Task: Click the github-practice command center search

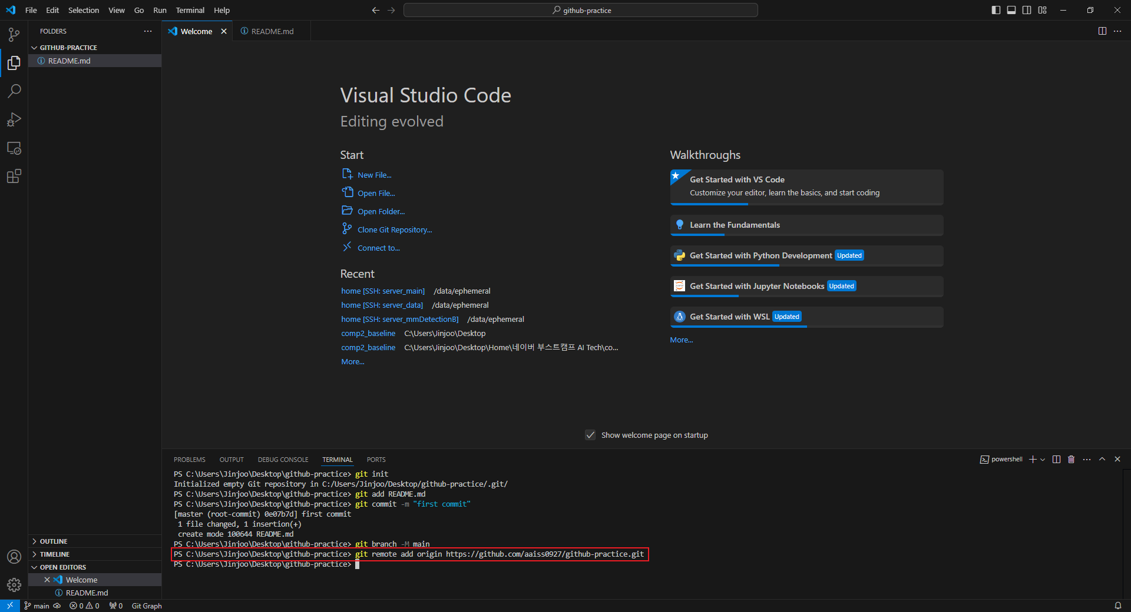Action: point(581,10)
